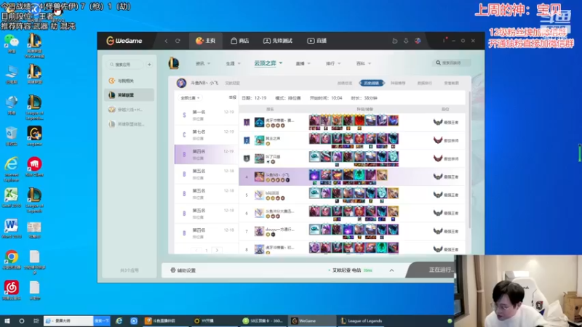Expand the 直播 dropdown in LoL nav bar
This screenshot has height=327, width=582.
pos(303,63)
